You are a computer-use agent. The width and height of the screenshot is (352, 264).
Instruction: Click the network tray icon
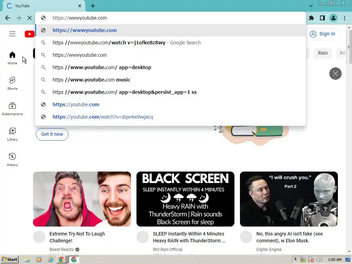pyautogui.click(x=302, y=260)
